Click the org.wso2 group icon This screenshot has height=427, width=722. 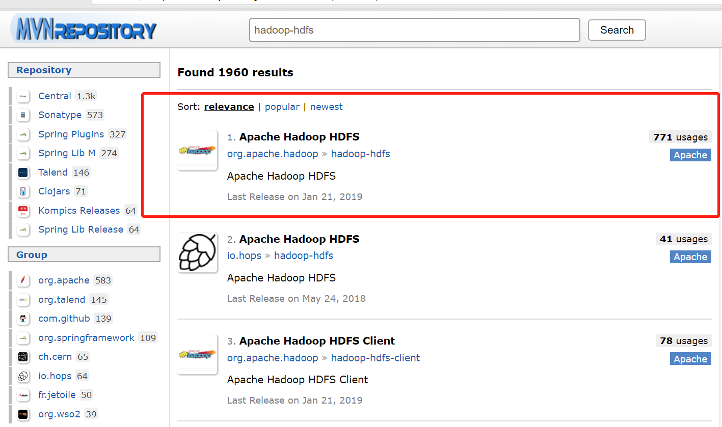coord(23,414)
